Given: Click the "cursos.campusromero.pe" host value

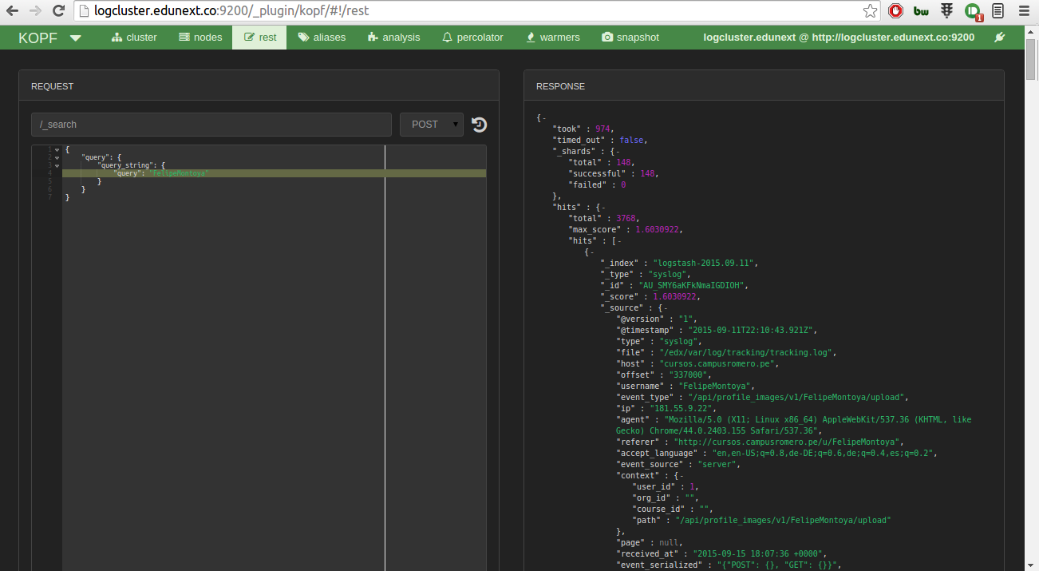Looking at the screenshot, I should [x=719, y=363].
